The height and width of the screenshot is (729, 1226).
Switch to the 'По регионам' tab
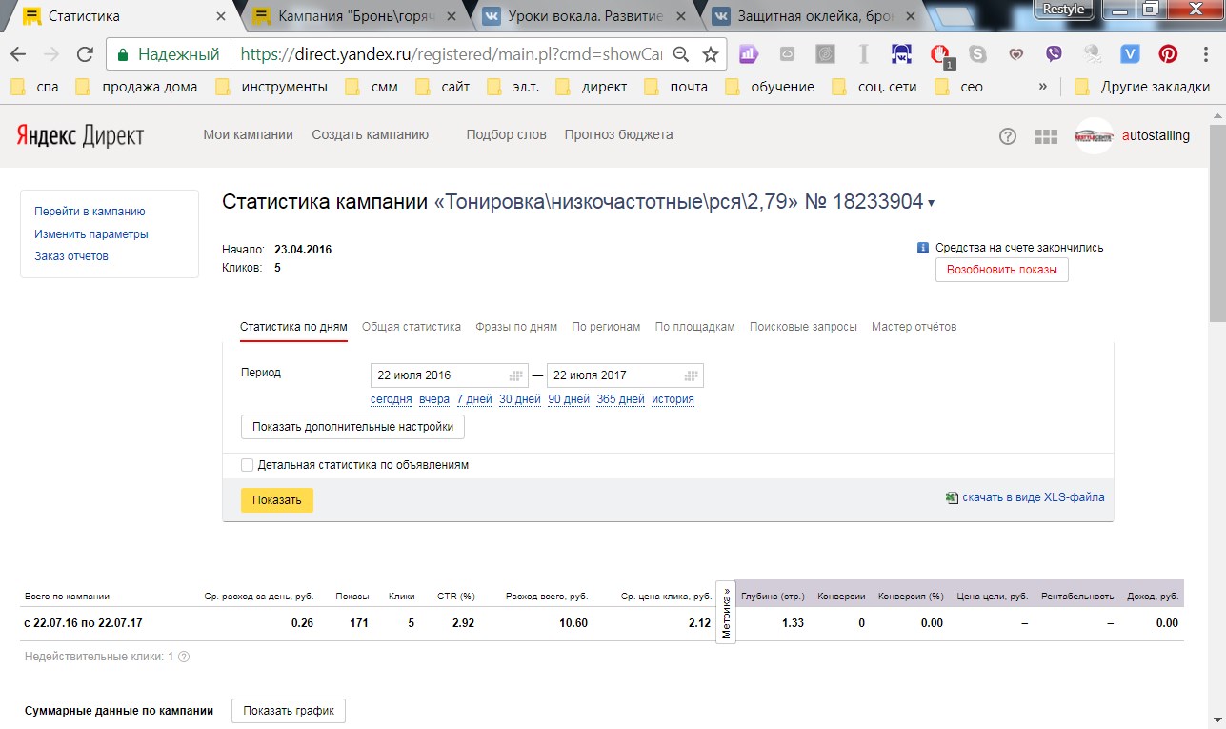pos(606,327)
